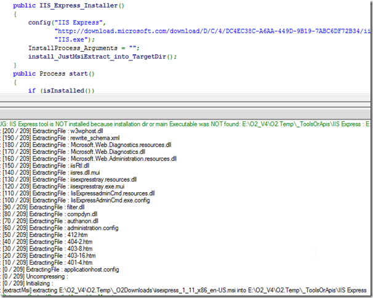
Task: Select the green IIS Express NOT installed log line
Action: 185,124
